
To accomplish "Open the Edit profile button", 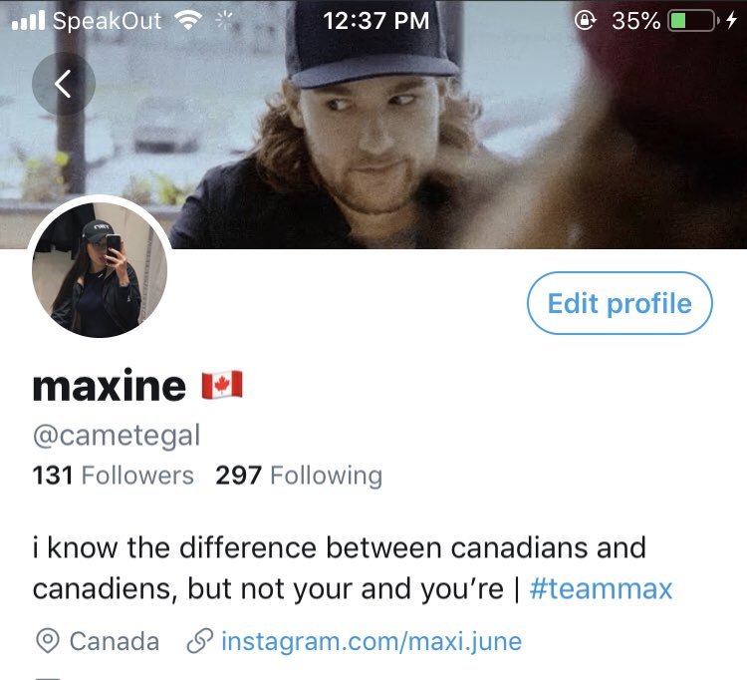I will click(x=620, y=303).
